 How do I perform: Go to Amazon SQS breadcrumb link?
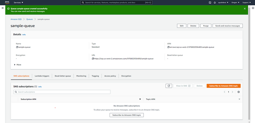pos(16,19)
